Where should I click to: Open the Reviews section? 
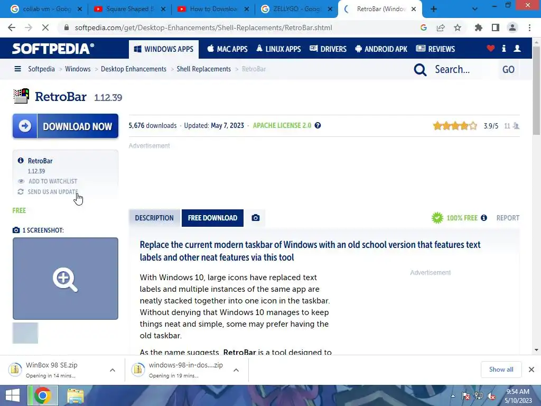[x=435, y=49]
